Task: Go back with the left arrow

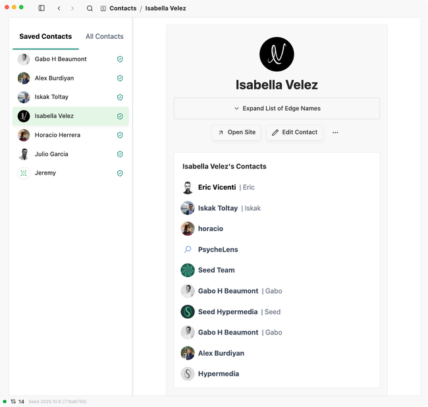Action: (x=59, y=9)
